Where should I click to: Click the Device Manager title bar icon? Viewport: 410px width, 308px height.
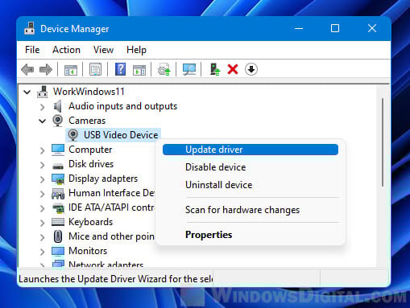pos(29,28)
